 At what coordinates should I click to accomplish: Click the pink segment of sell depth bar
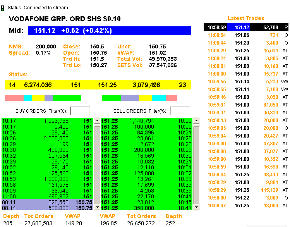tap(172, 98)
